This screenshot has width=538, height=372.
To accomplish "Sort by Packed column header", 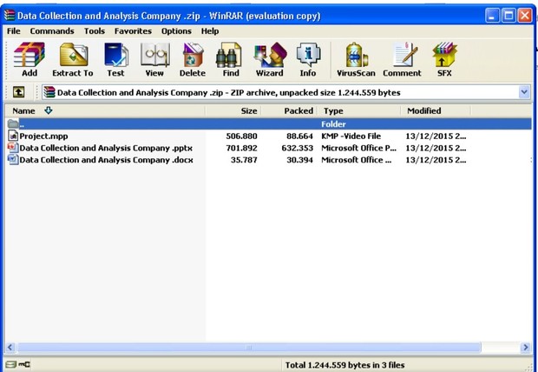I will [x=290, y=110].
